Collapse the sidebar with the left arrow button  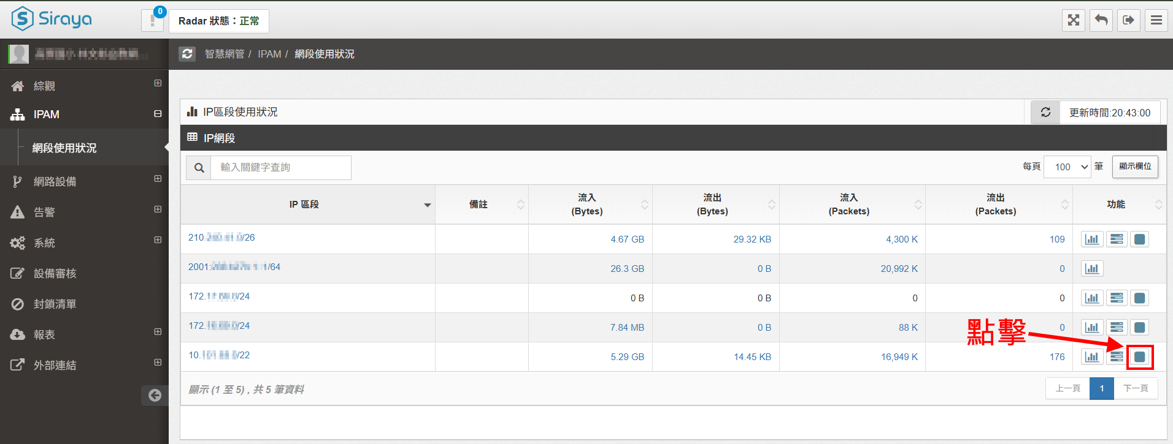click(155, 396)
